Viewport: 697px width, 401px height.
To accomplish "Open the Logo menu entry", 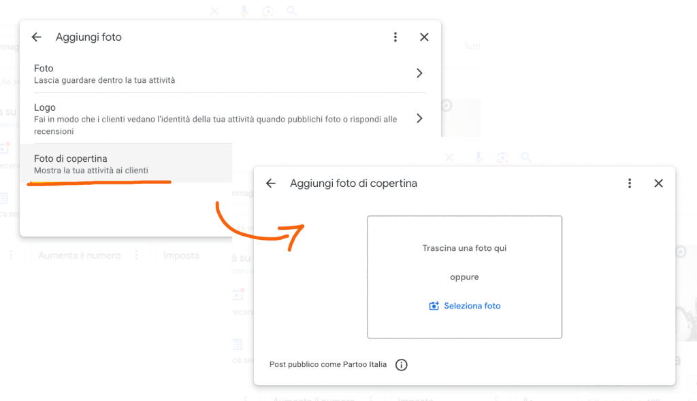I will point(230,118).
